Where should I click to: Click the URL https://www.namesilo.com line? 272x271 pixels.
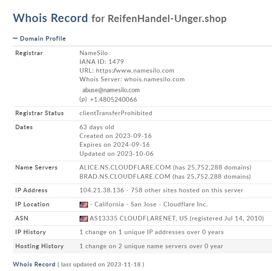click(x=127, y=70)
